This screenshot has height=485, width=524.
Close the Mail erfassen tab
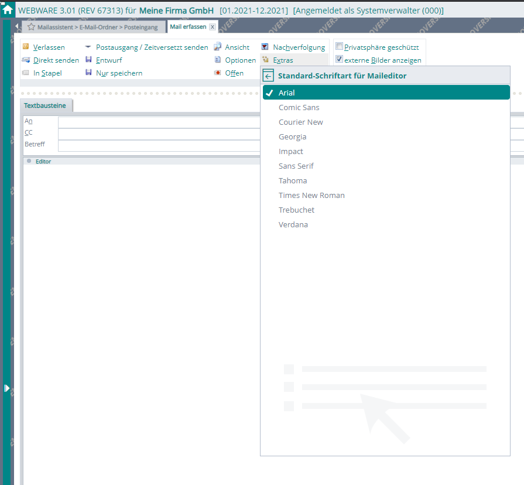pyautogui.click(x=212, y=27)
